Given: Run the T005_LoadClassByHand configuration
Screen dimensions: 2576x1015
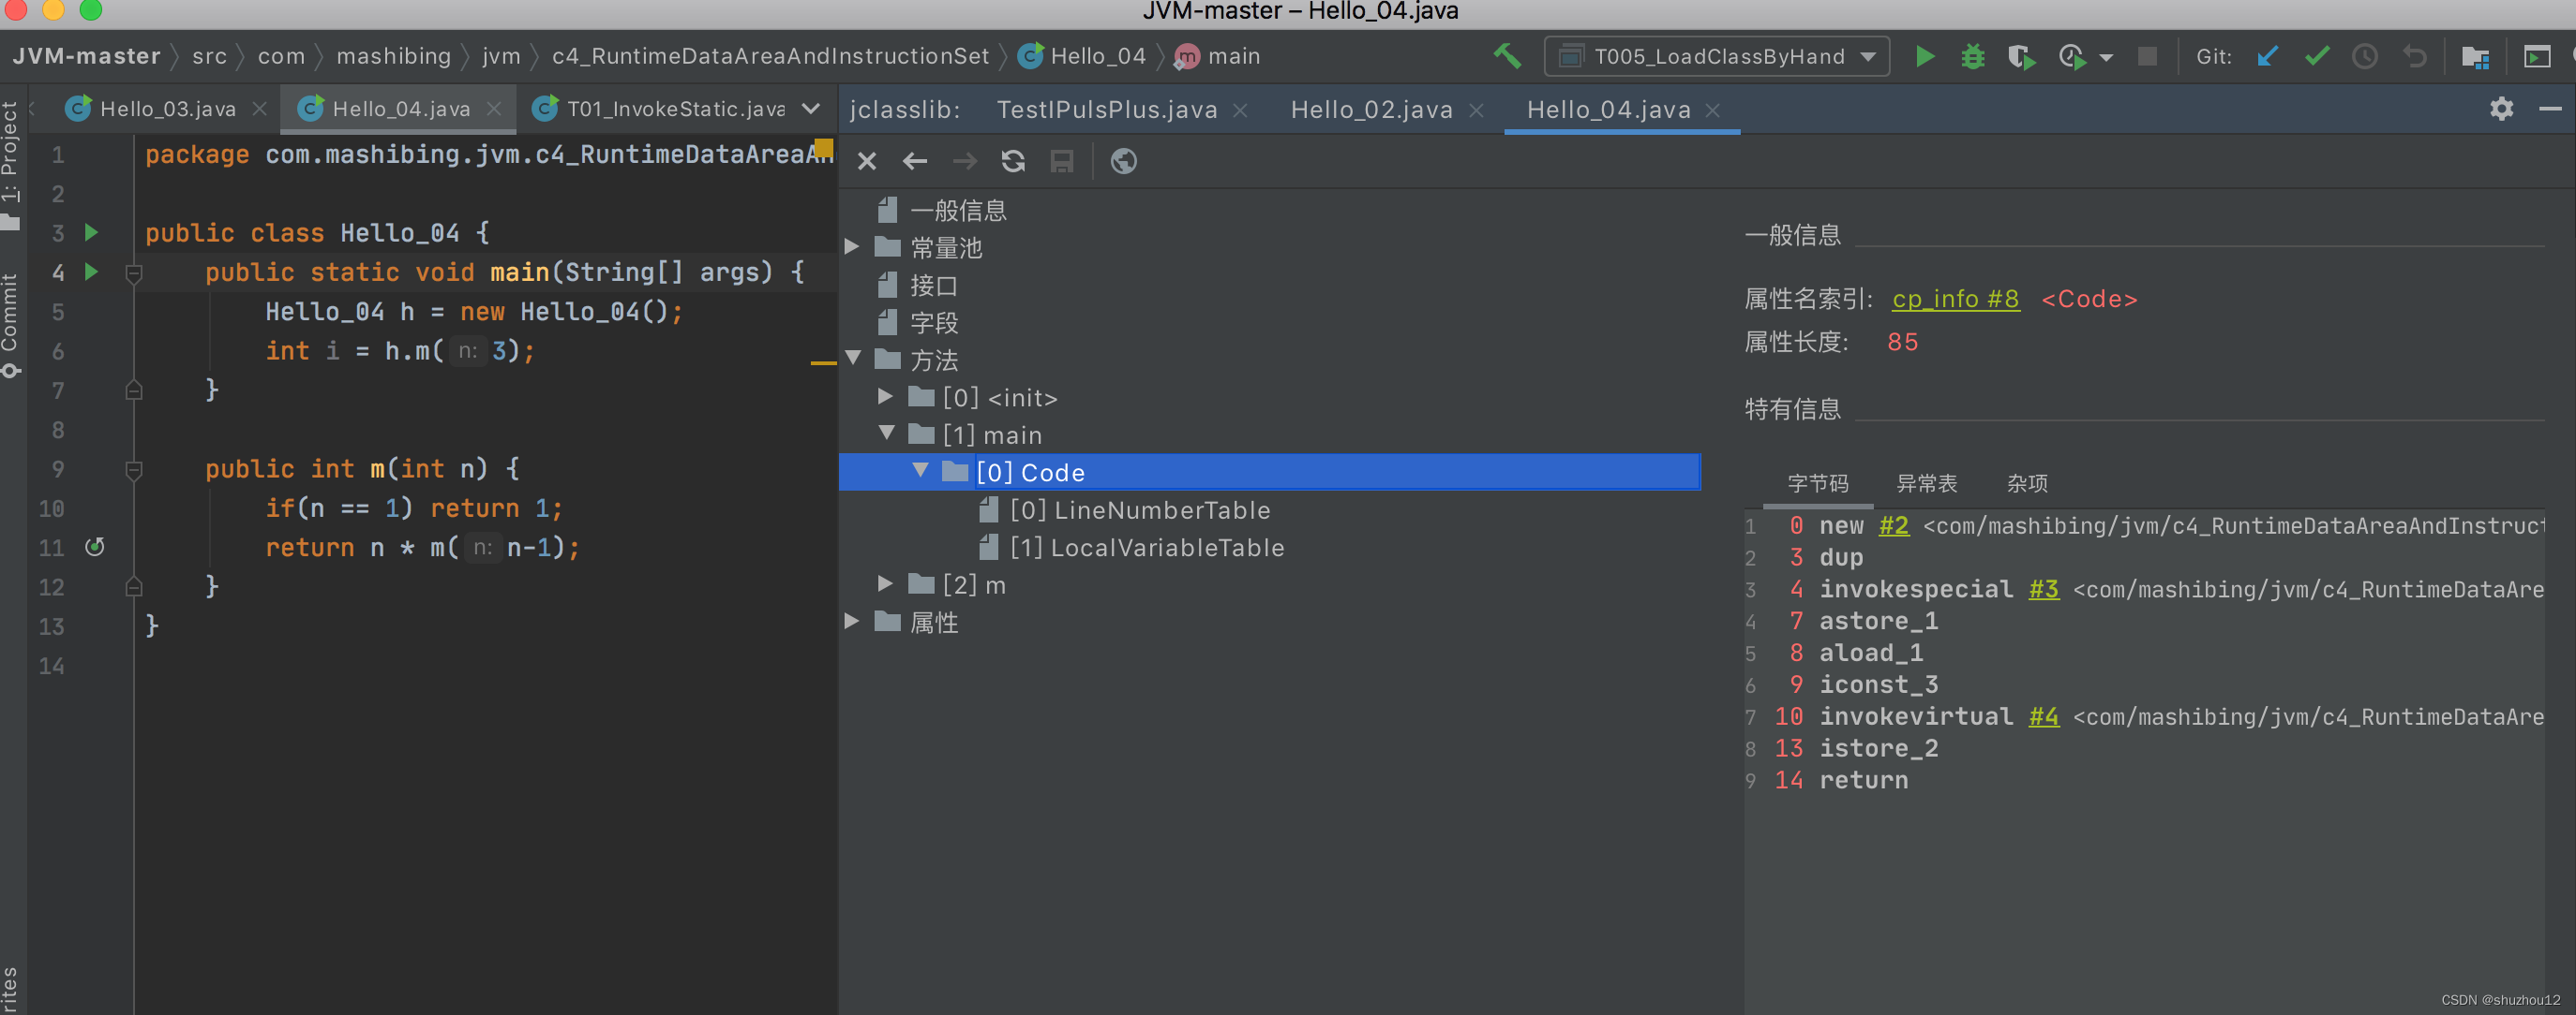Looking at the screenshot, I should (1924, 56).
